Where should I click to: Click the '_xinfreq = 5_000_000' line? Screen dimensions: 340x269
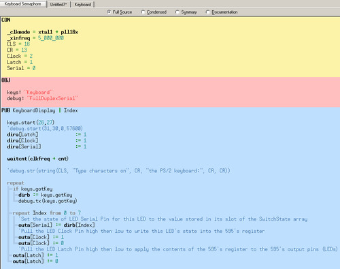click(35, 38)
